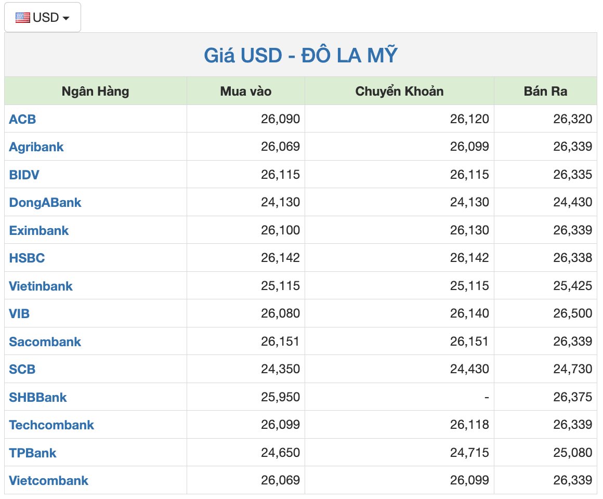Open the Vietcombank link
The width and height of the screenshot is (603, 499).
click(x=48, y=481)
